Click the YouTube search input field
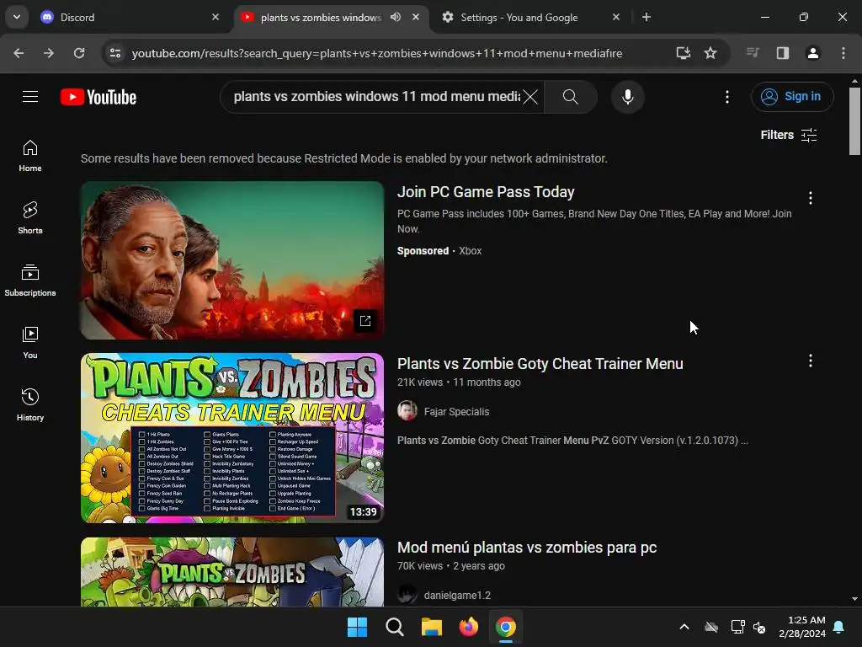 376,97
